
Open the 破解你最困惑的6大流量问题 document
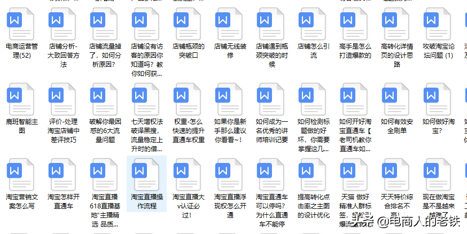(104, 99)
